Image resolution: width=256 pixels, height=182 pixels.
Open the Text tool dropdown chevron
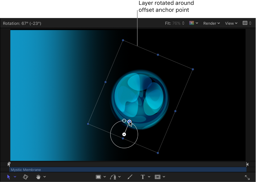click(149, 177)
